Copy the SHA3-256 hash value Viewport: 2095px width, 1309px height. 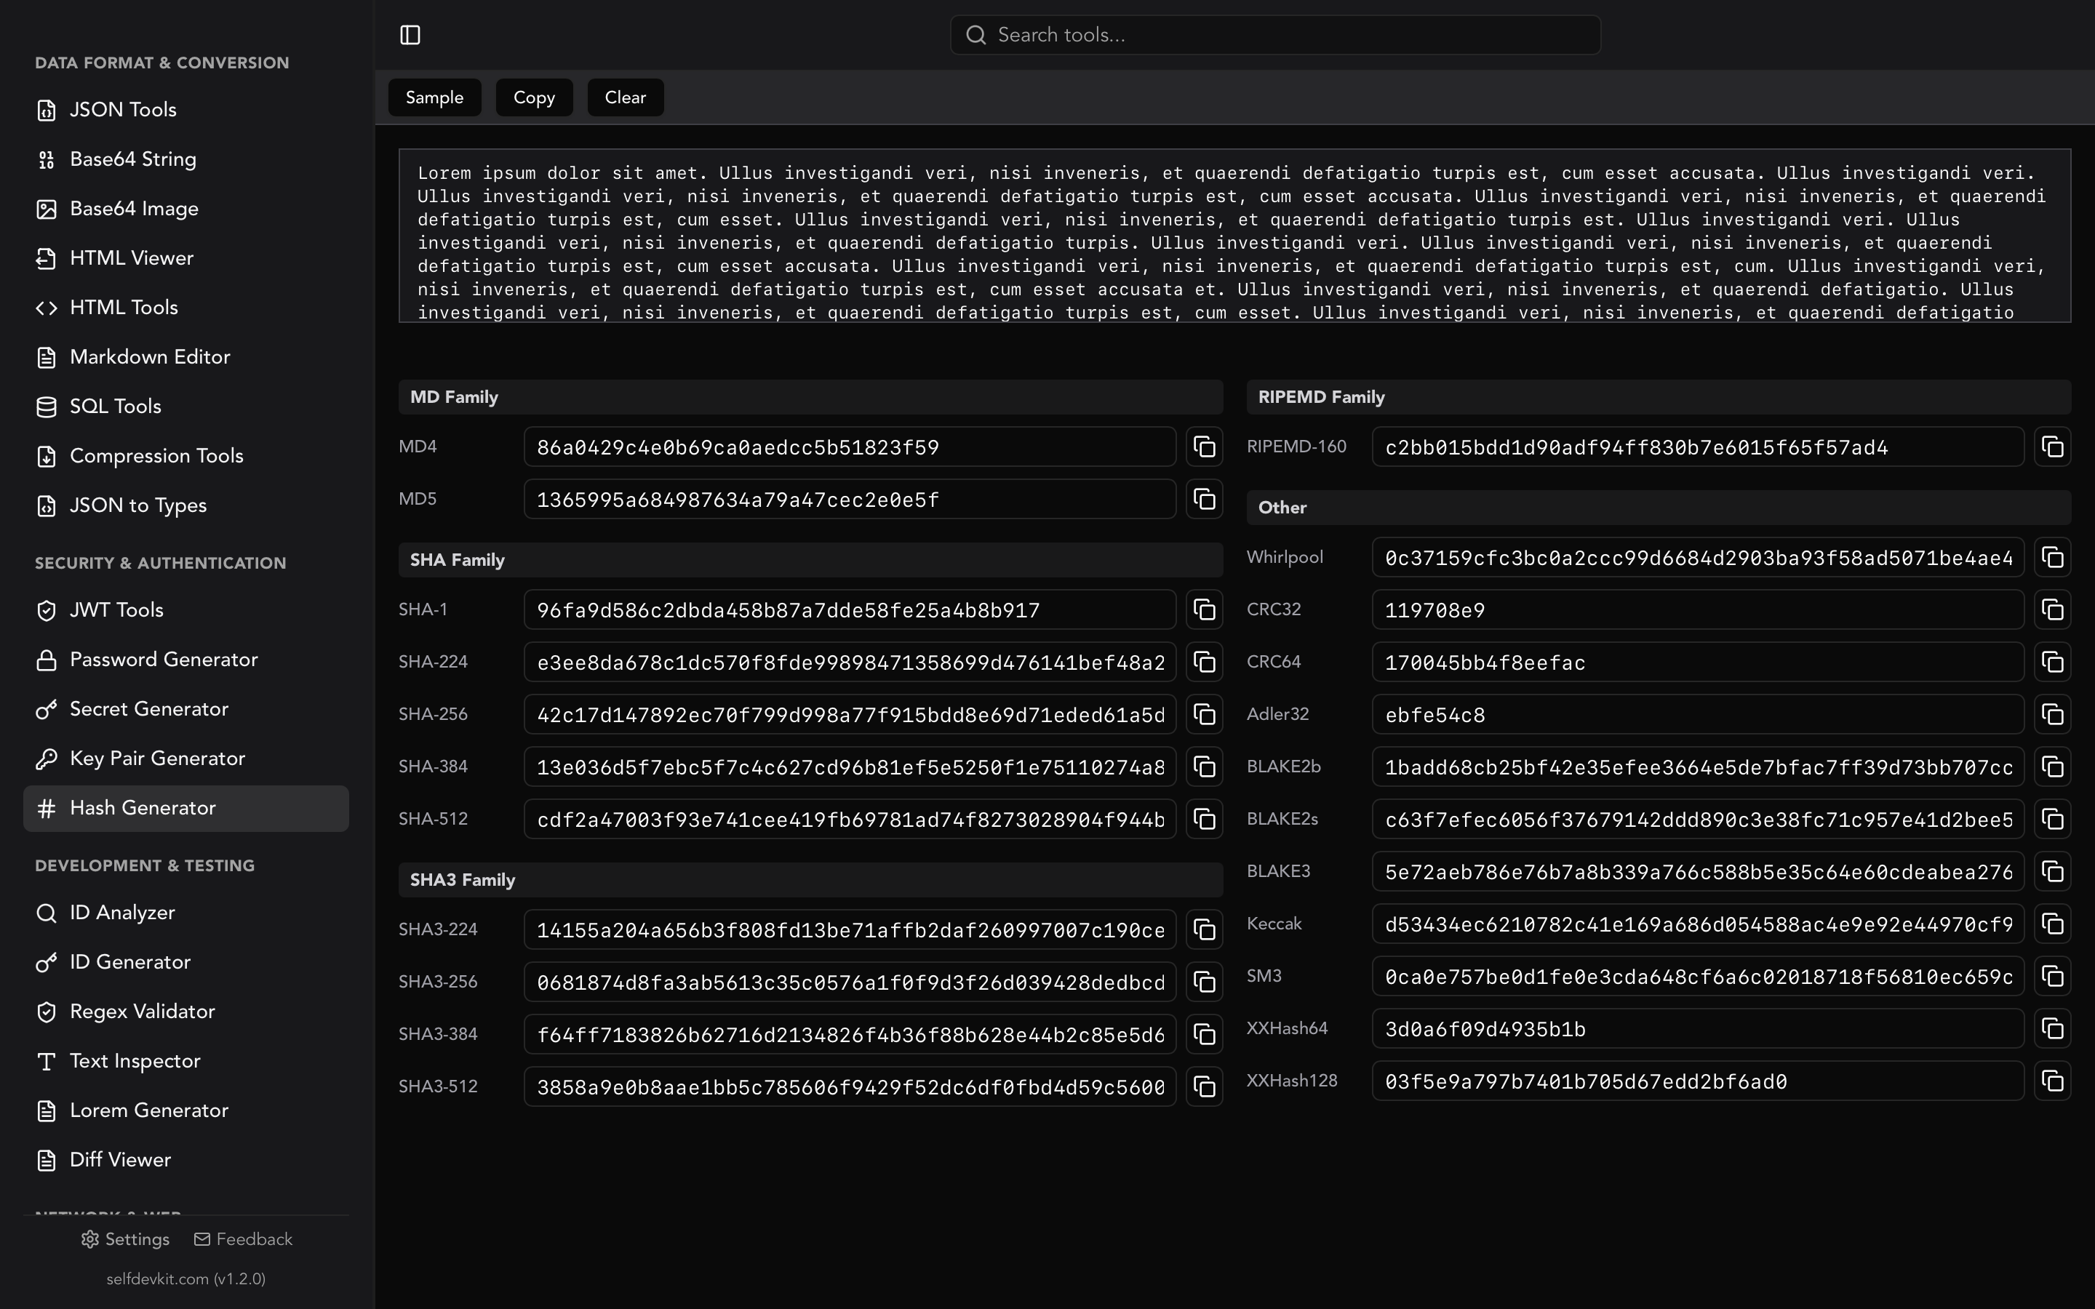(1204, 982)
